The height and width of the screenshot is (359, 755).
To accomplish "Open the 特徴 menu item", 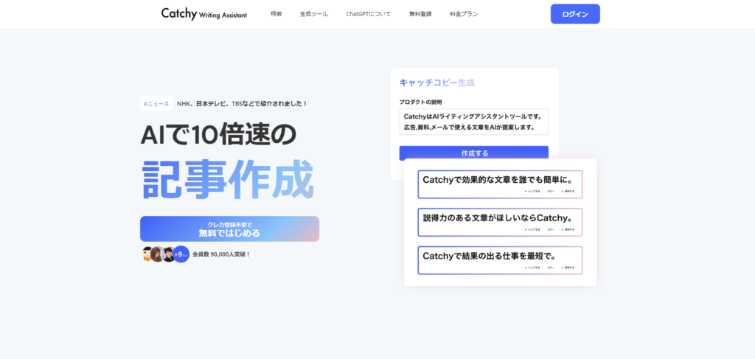I will point(276,14).
